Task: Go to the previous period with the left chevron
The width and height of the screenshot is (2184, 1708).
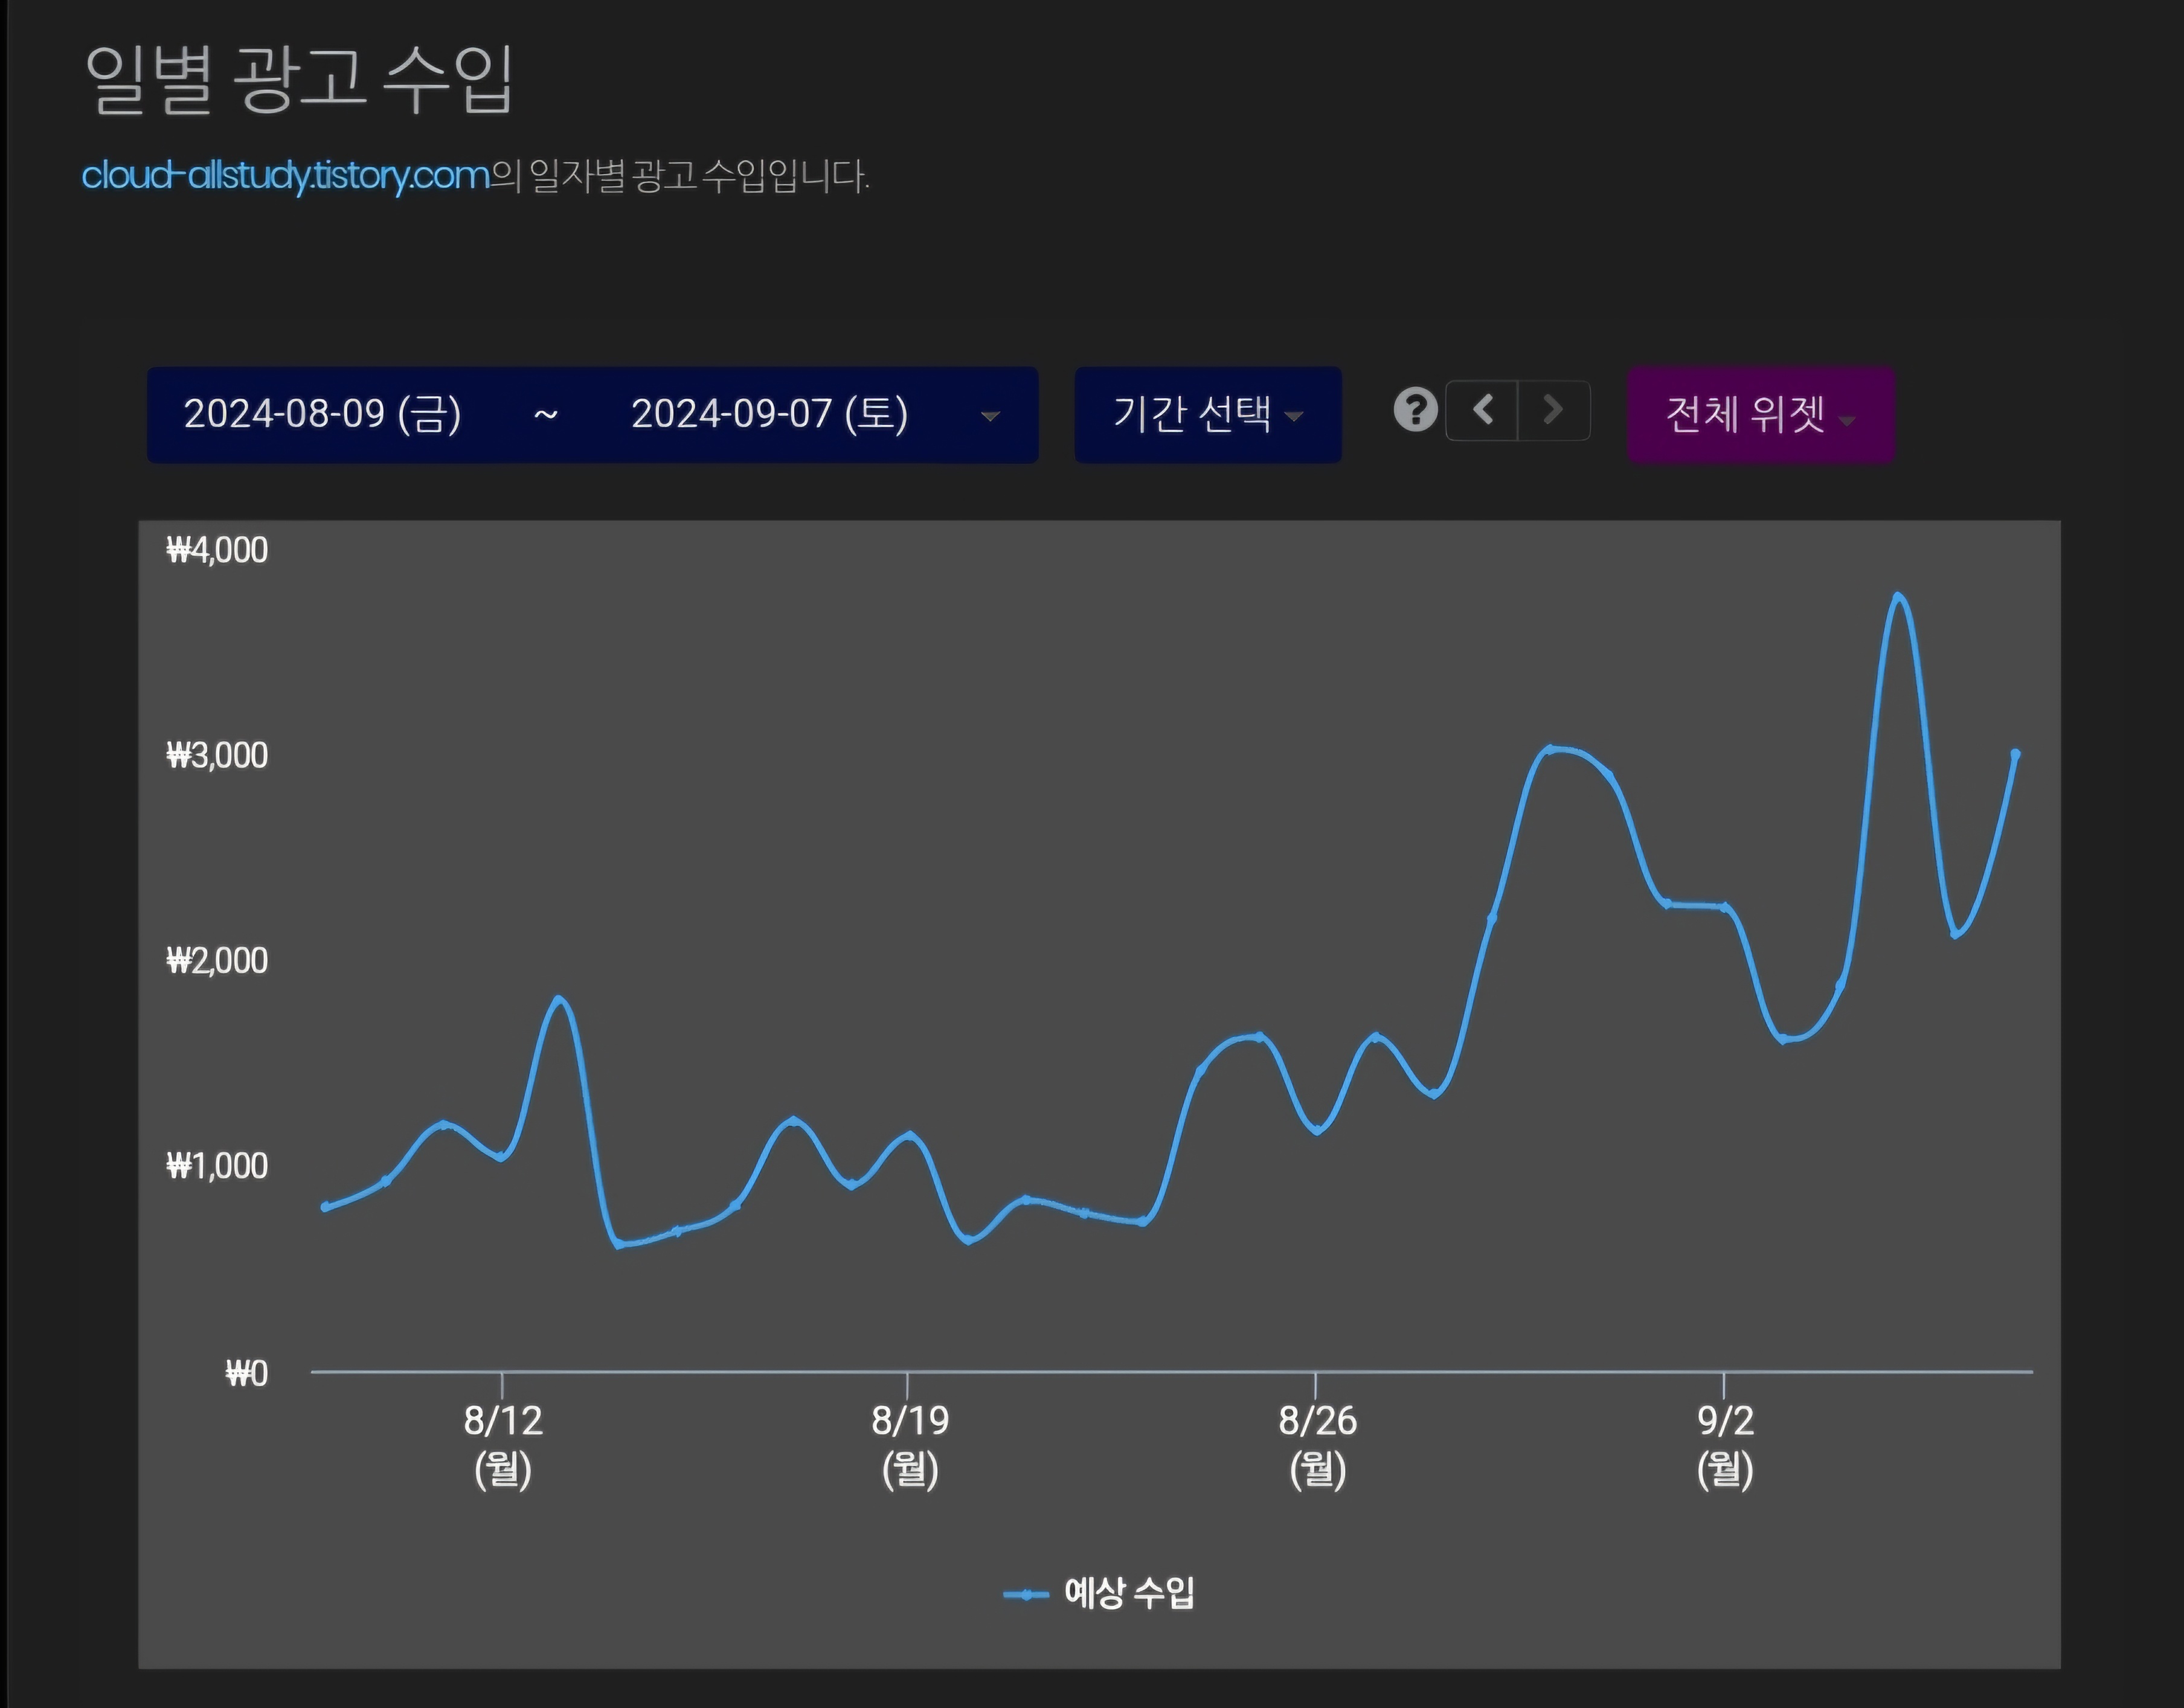Action: pyautogui.click(x=1483, y=410)
